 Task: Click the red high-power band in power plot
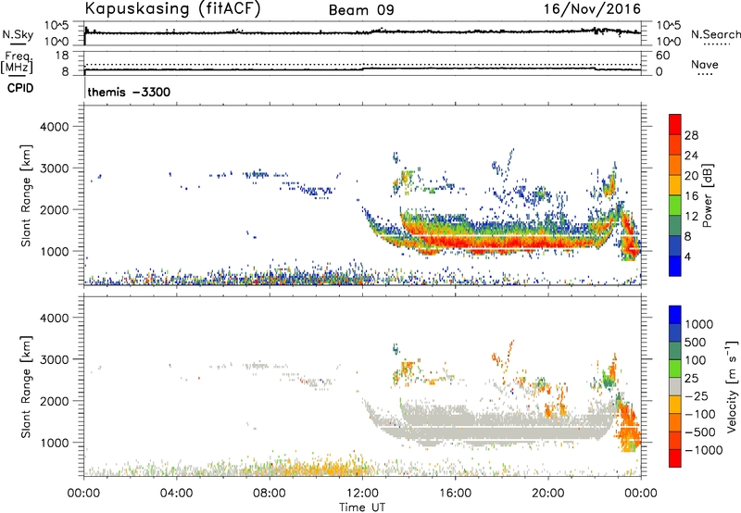click(501, 243)
